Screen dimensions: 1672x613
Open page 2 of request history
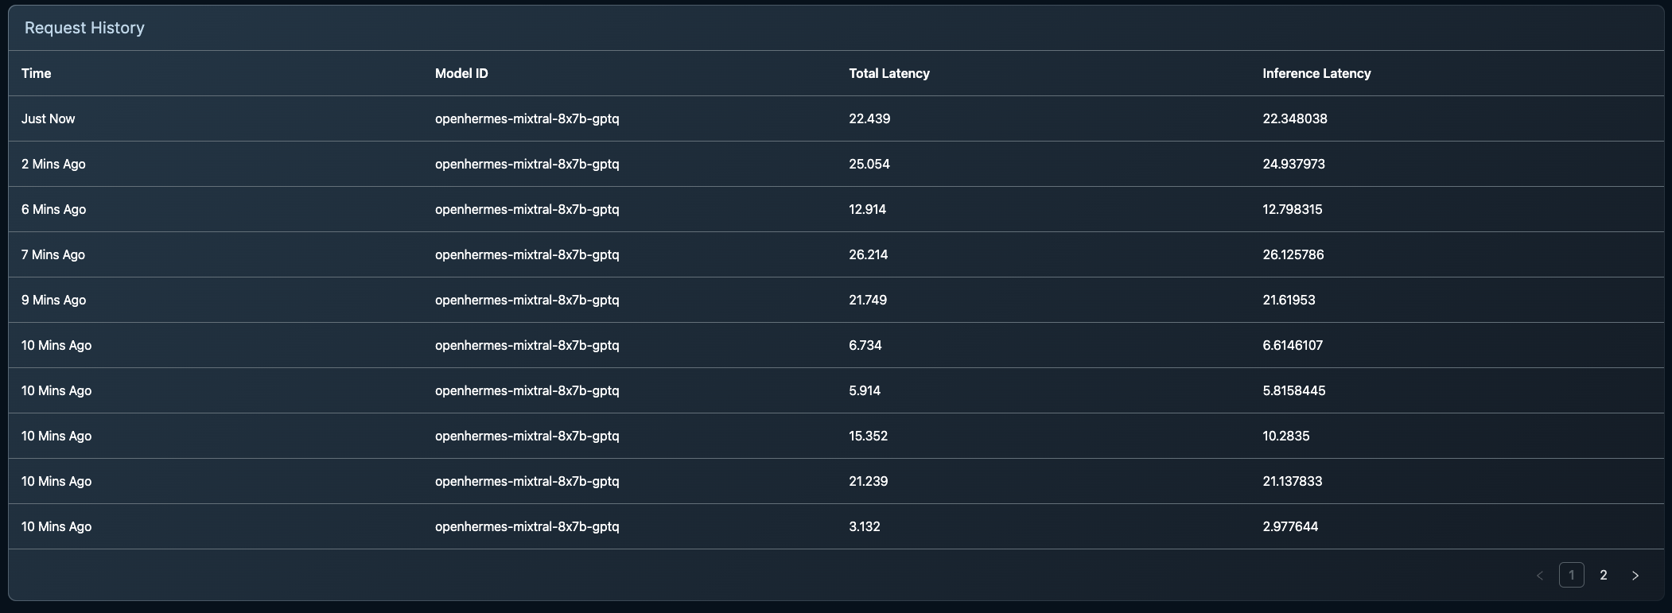tap(1603, 575)
